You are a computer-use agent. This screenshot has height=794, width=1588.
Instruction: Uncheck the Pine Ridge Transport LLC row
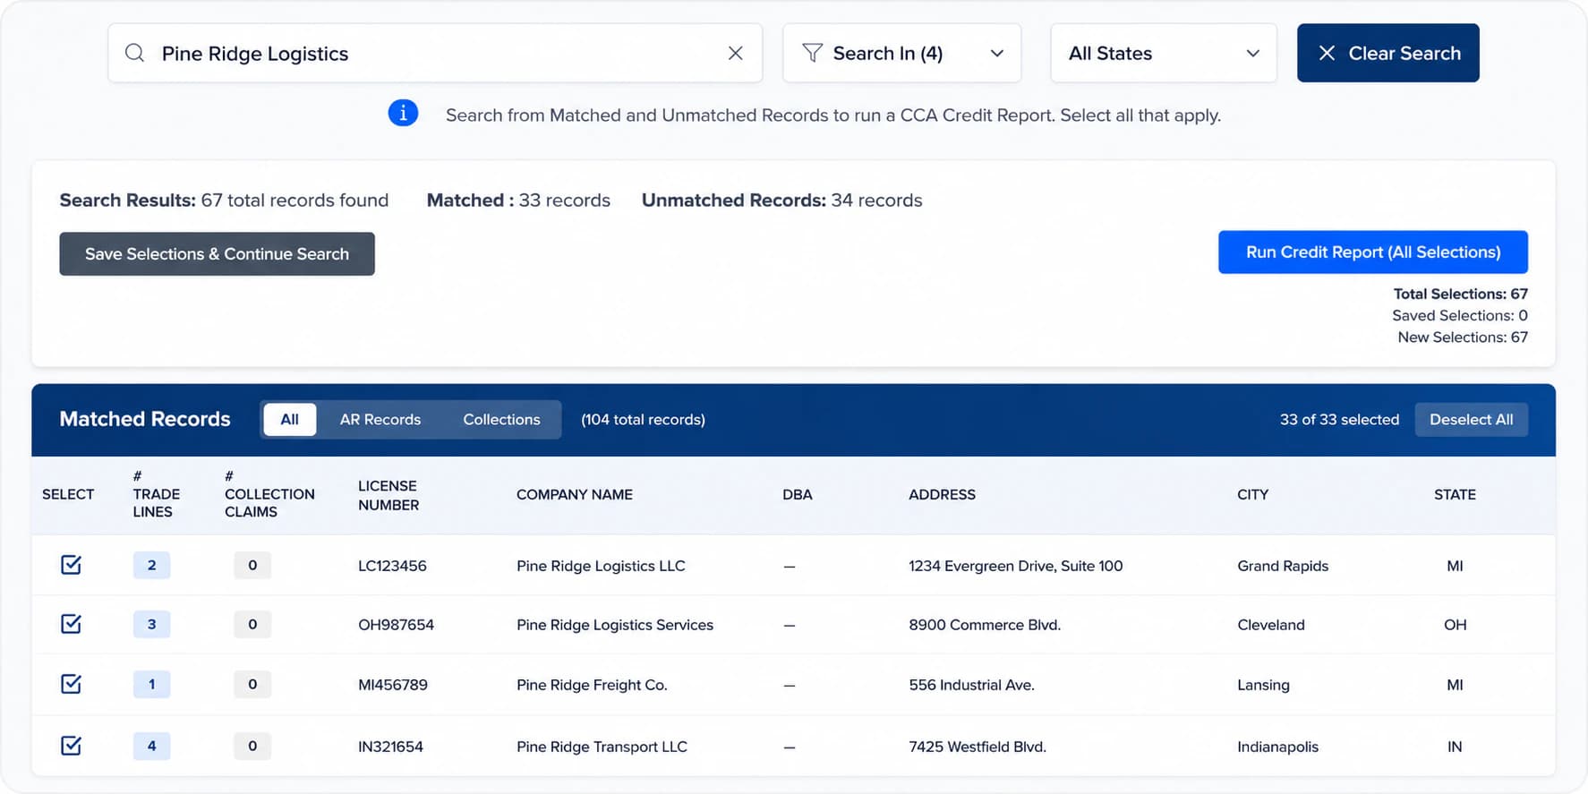[71, 746]
